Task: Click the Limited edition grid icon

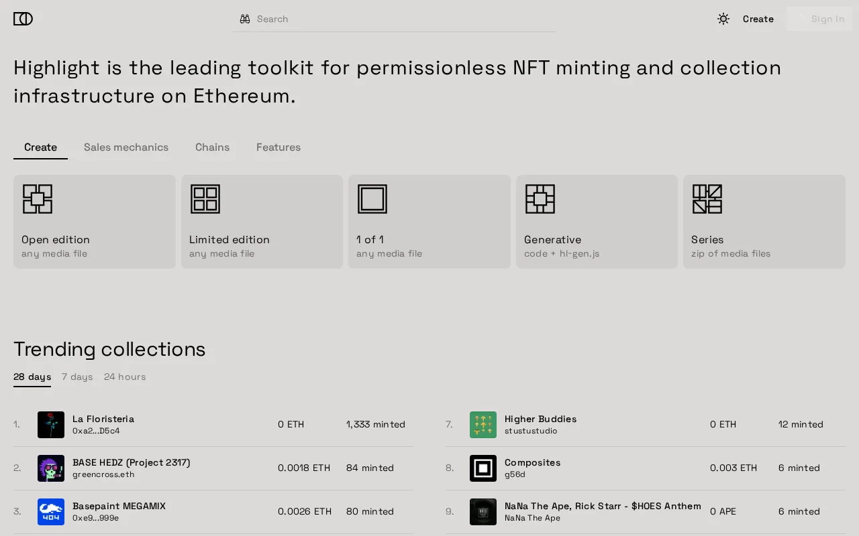Action: pos(205,199)
